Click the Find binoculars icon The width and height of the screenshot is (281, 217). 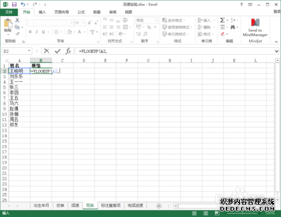[x=233, y=27]
